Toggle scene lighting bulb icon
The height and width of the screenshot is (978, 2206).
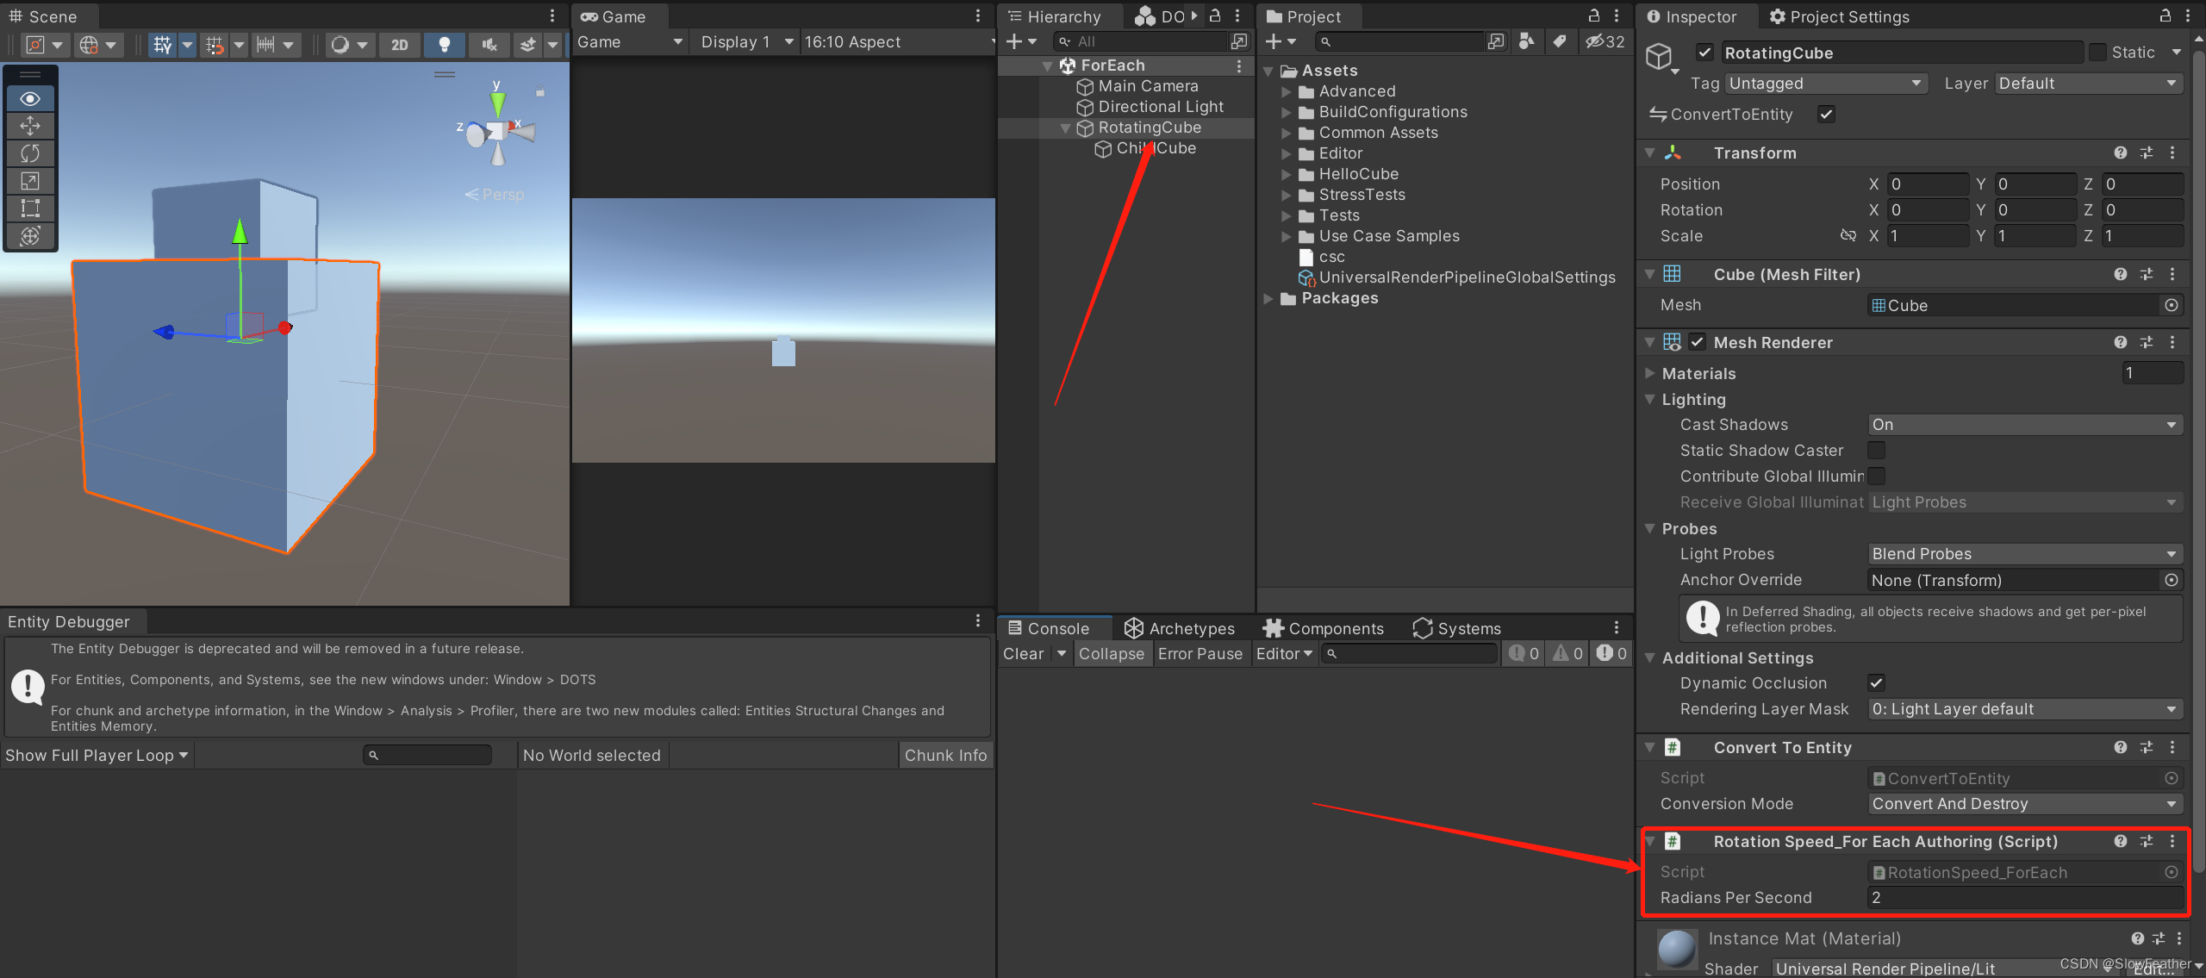coord(445,44)
